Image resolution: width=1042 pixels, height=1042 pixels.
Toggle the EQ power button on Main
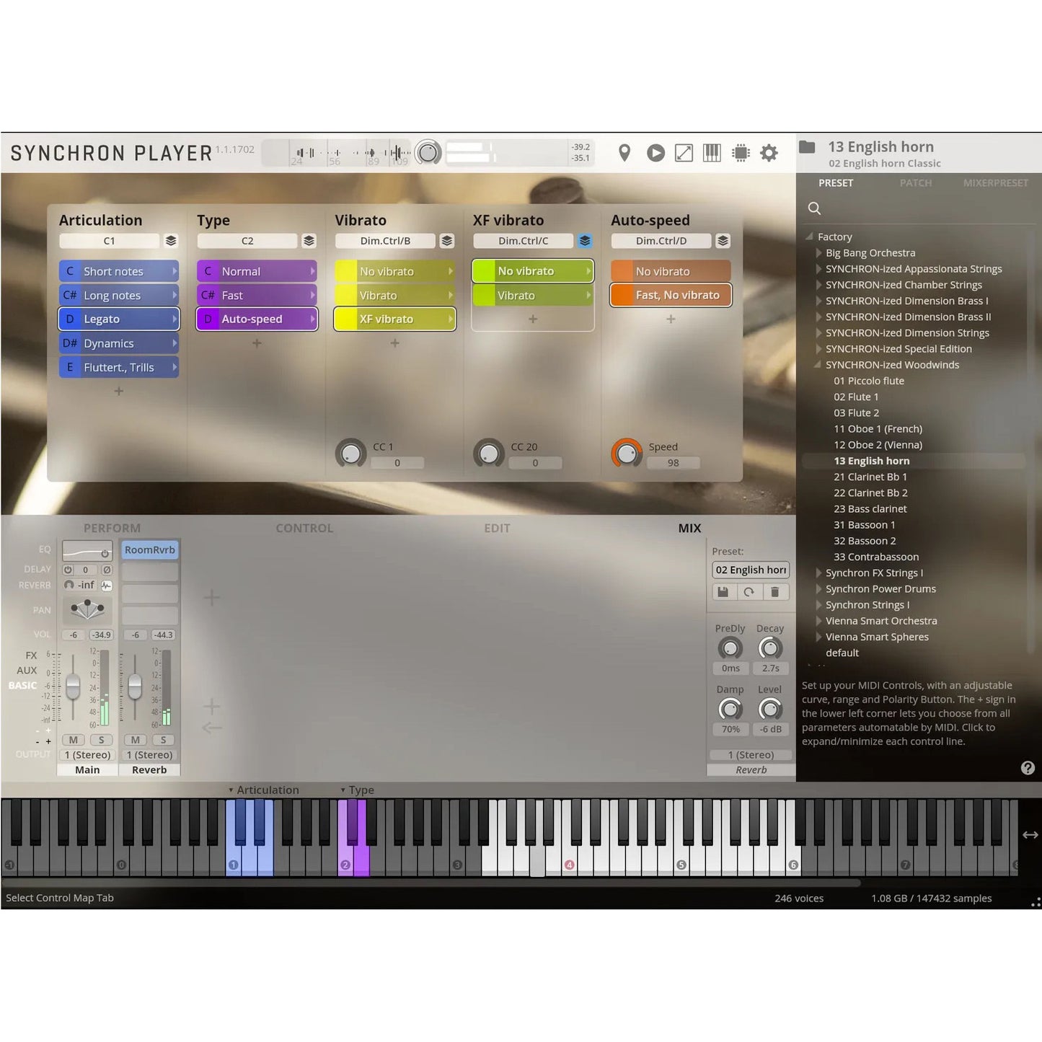[x=105, y=553]
